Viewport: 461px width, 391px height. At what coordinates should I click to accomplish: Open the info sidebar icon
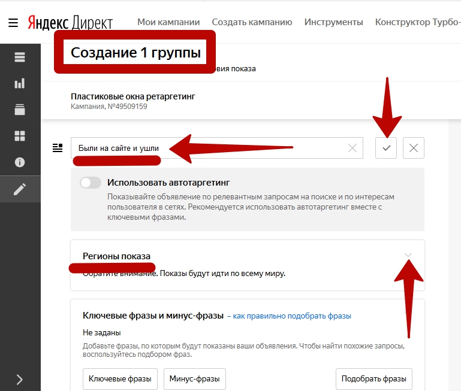click(20, 162)
